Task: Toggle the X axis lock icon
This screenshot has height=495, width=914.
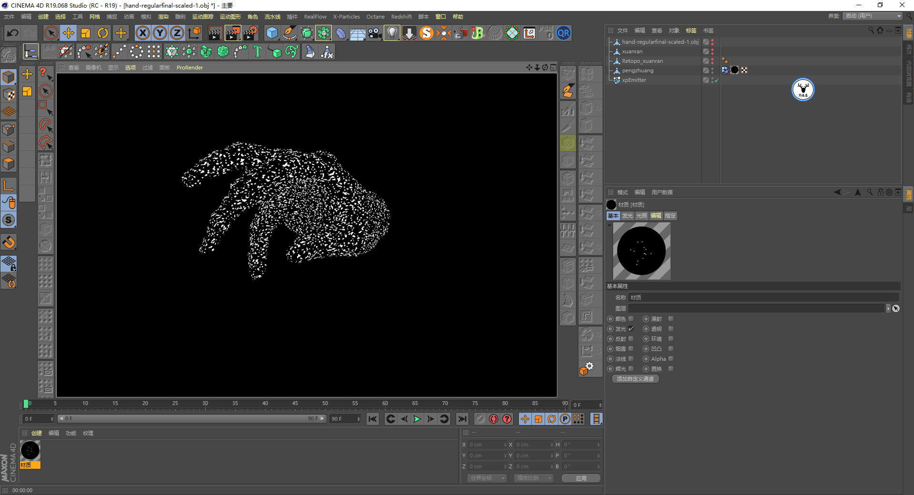Action: [x=142, y=33]
